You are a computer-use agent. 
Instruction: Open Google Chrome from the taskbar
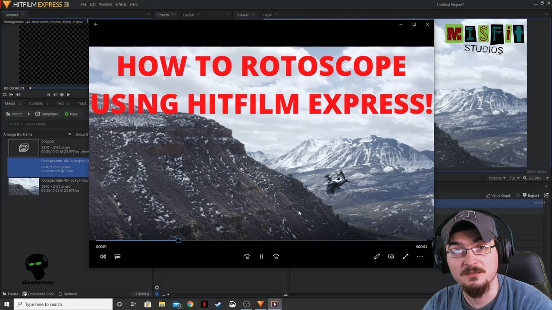point(190,304)
